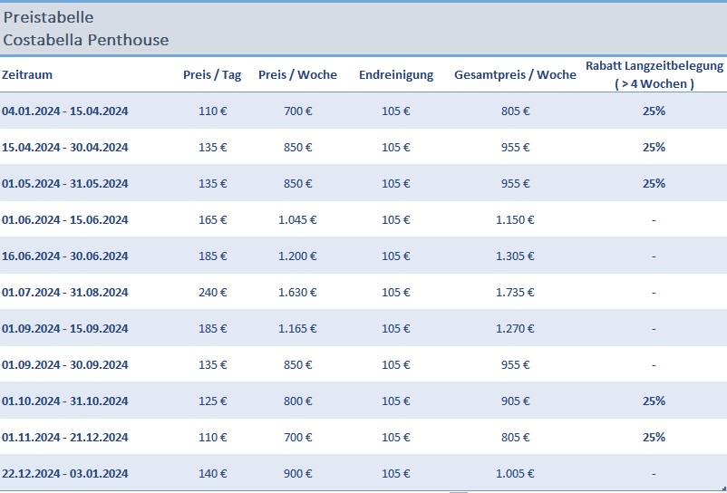Viewport: 727px width, 493px height.
Task: Click the 240 € daily price cell
Action: 212,293
